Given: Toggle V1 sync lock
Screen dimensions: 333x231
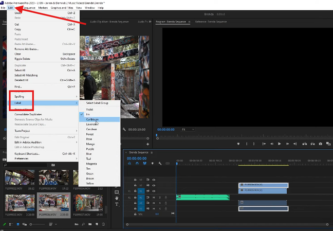Looking at the screenshot, I should pyautogui.click(x=148, y=191).
